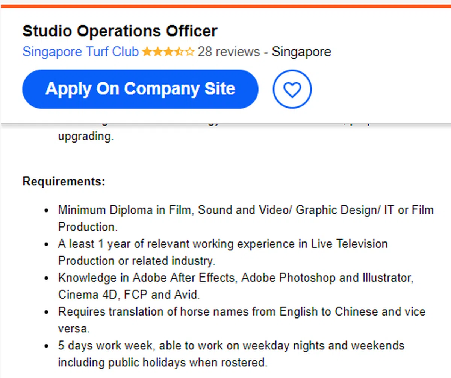Click the orange bar at the page top

[x=225, y=6]
